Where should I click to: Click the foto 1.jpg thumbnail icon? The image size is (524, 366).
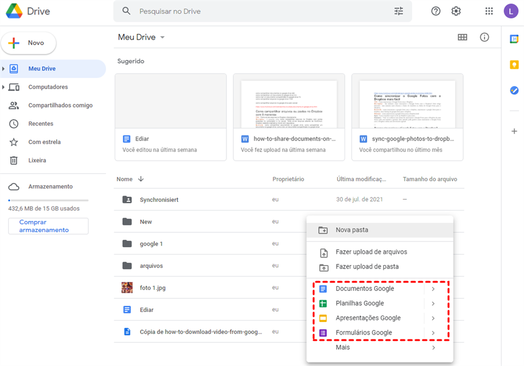(127, 287)
